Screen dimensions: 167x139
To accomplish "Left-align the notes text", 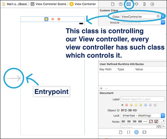I will (123, 121).
